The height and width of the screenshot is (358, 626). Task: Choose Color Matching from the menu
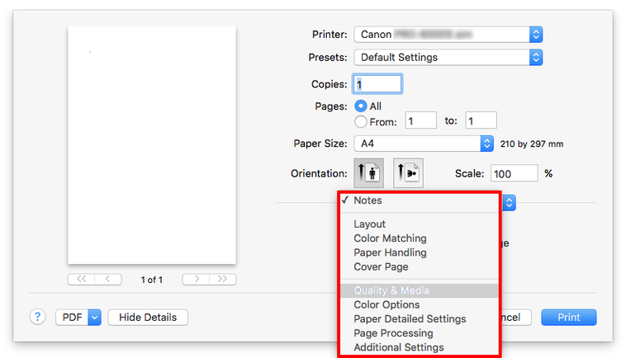390,238
